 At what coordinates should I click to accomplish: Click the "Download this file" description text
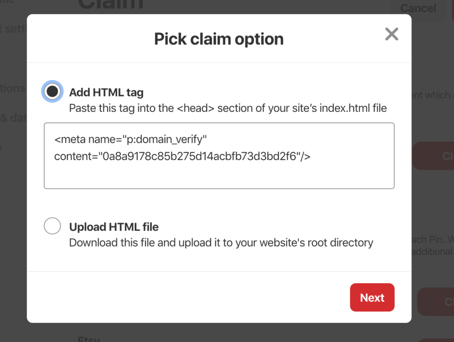(x=221, y=243)
